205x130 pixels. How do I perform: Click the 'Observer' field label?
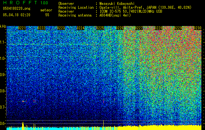pyautogui.click(x=66, y=4)
